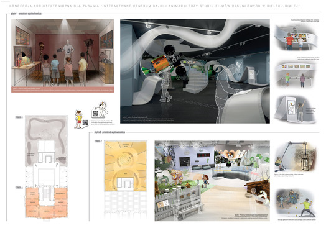Click the 'piętro 2' section heading
The image size is (326, 228).
click(109, 132)
